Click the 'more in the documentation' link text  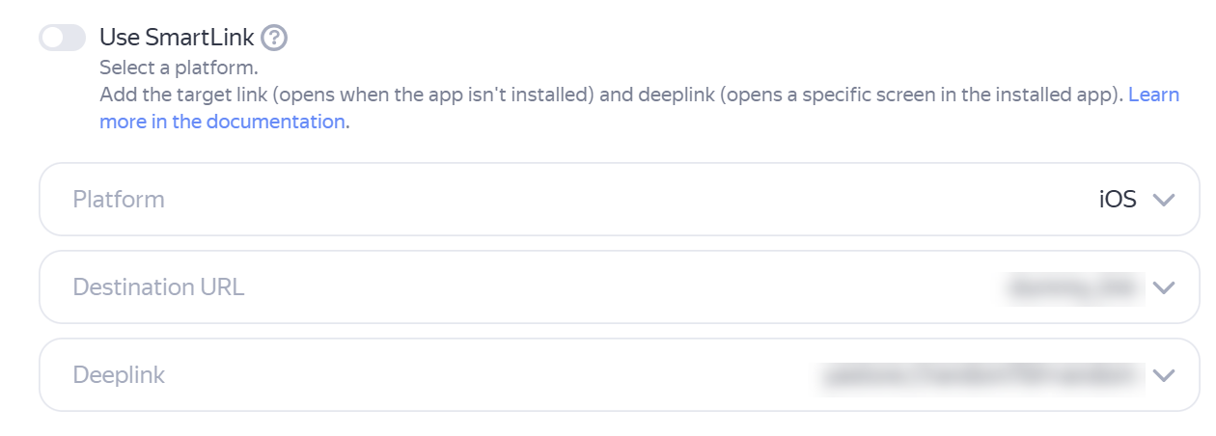pyautogui.click(x=223, y=122)
